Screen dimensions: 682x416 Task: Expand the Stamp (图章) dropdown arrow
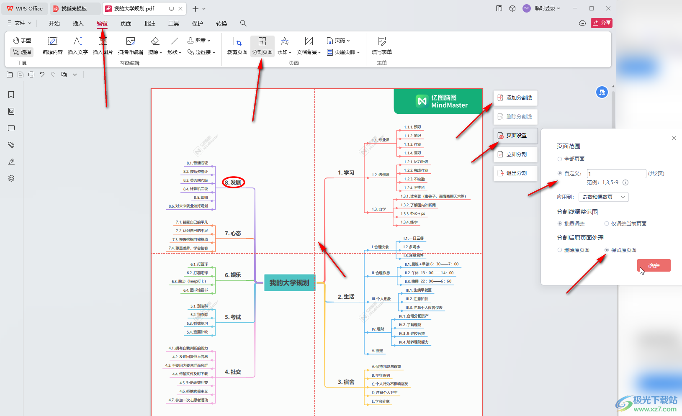209,41
